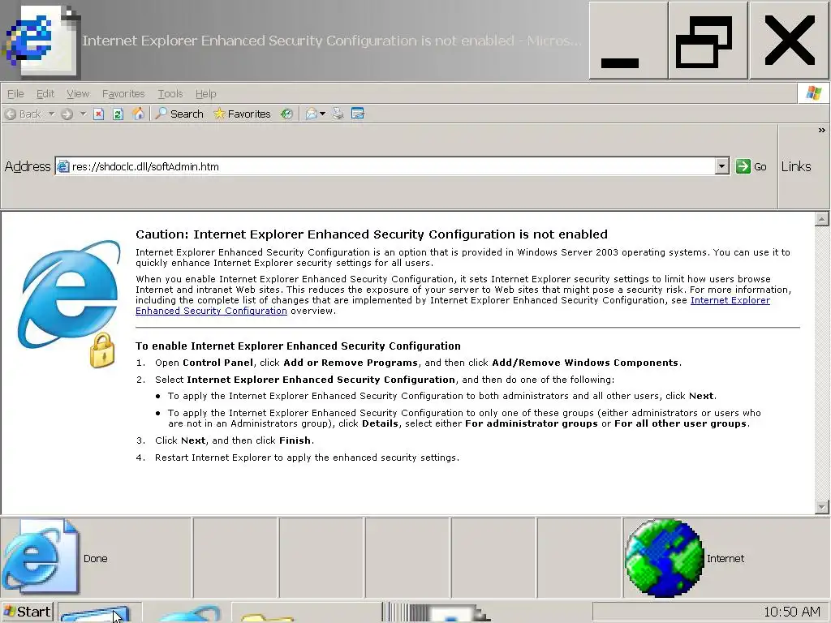This screenshot has height=623, width=831.
Task: Click the Internet Explorer icon in title bar
Action: click(41, 41)
